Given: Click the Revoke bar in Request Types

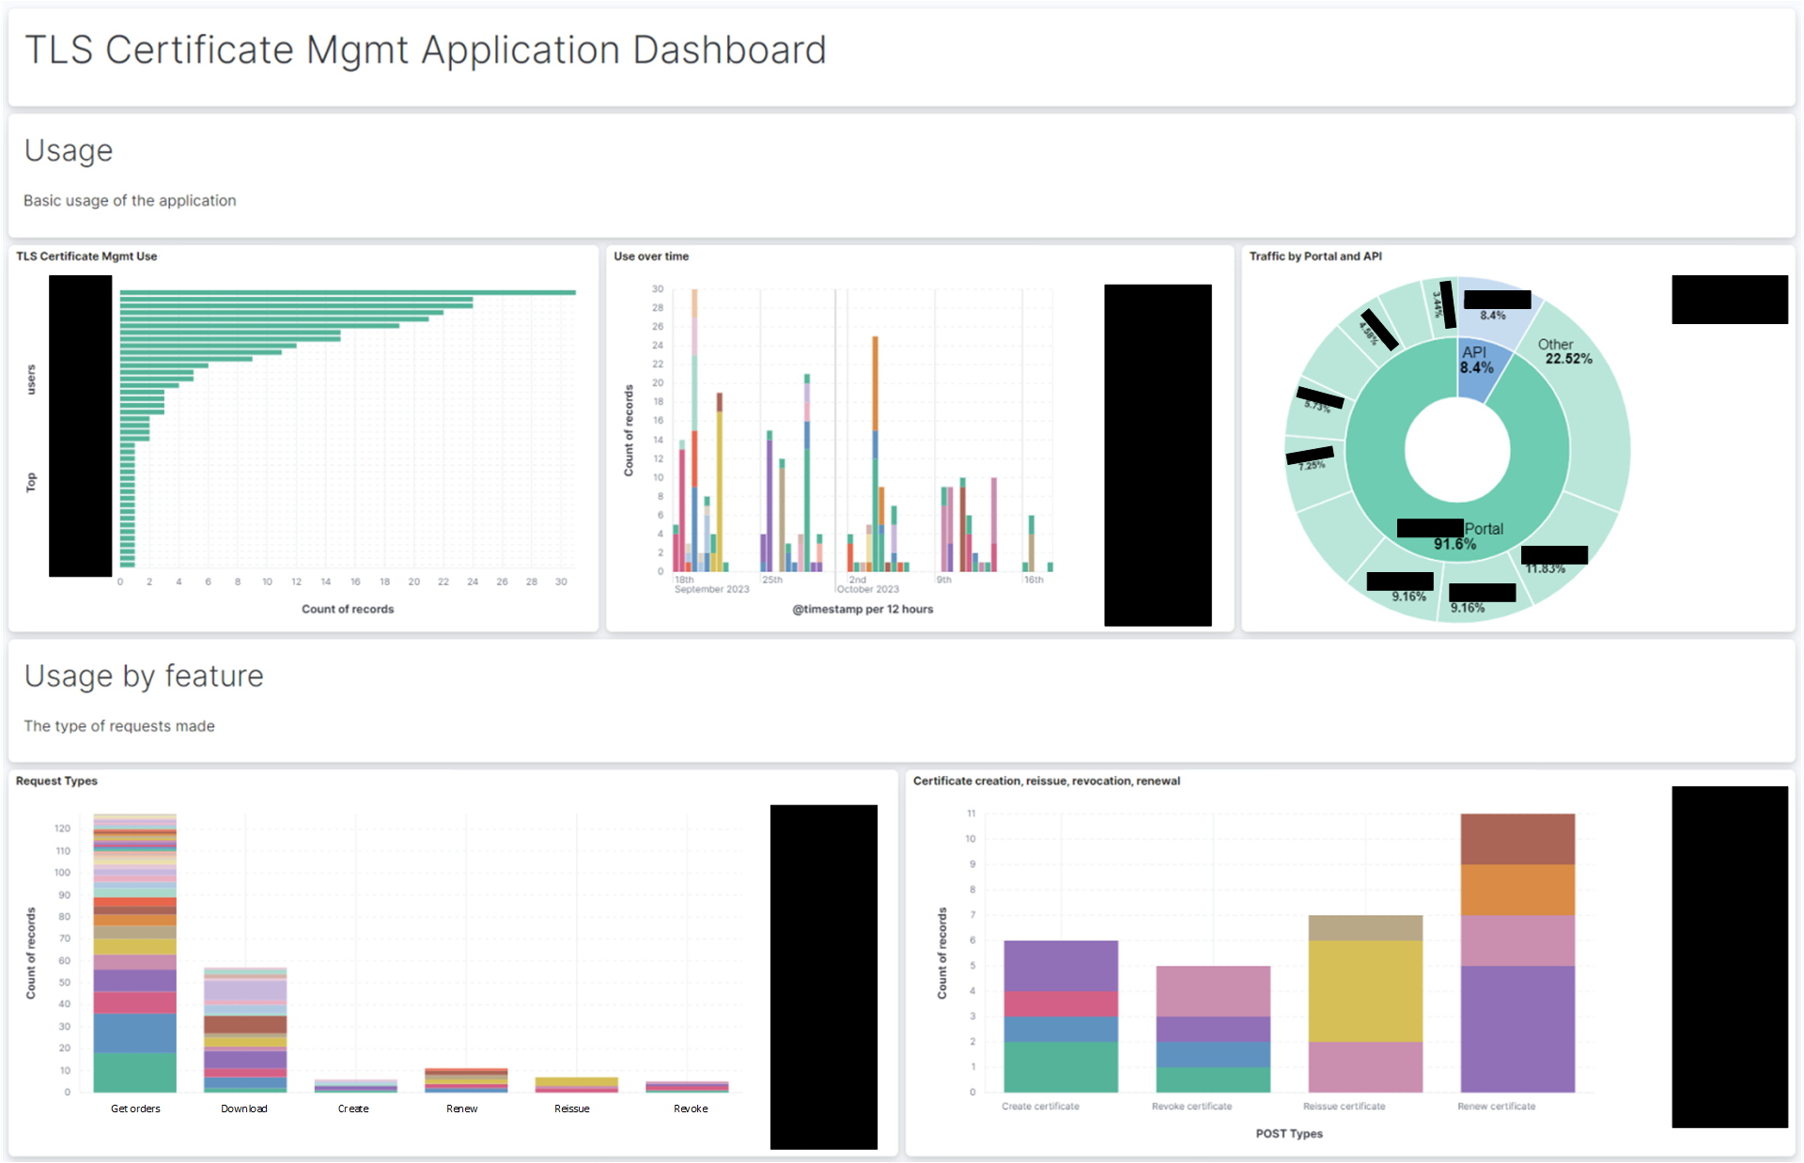Looking at the screenshot, I should tap(687, 1087).
